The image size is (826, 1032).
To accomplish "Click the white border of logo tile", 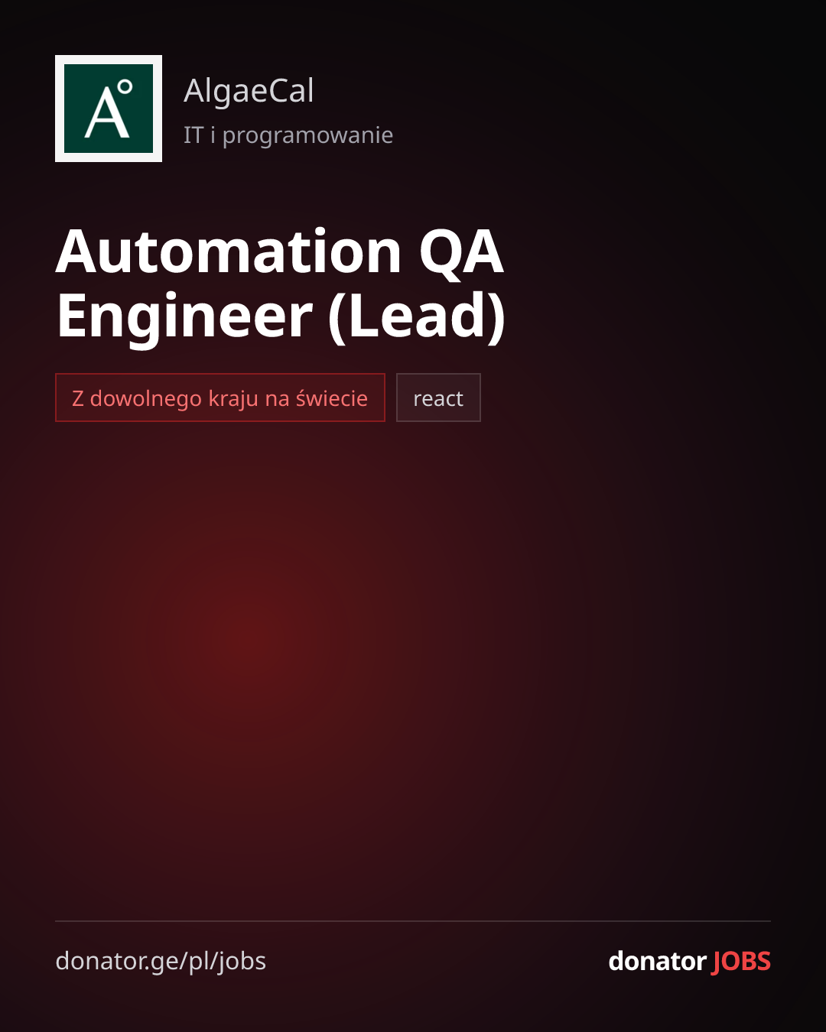I will pos(109,60).
